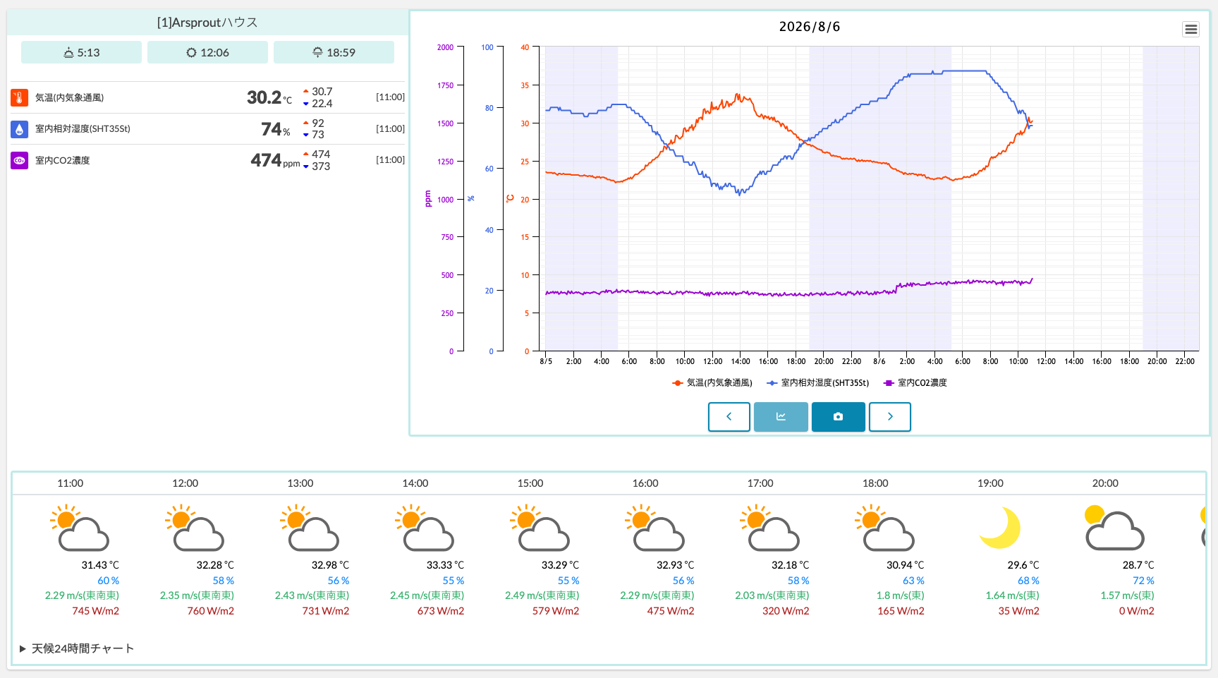Screen dimensions: 1218x678
Task: Toggle 気温(内気象通風) series in chart legend
Action: (712, 383)
